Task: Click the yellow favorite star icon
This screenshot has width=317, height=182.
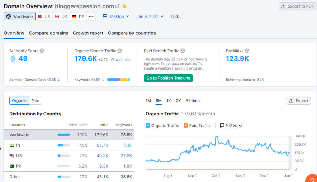Action: point(124,6)
